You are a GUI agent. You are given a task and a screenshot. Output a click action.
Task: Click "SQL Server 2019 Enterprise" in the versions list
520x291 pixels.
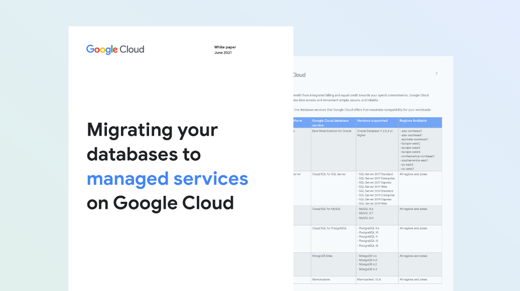pyautogui.click(x=376, y=195)
